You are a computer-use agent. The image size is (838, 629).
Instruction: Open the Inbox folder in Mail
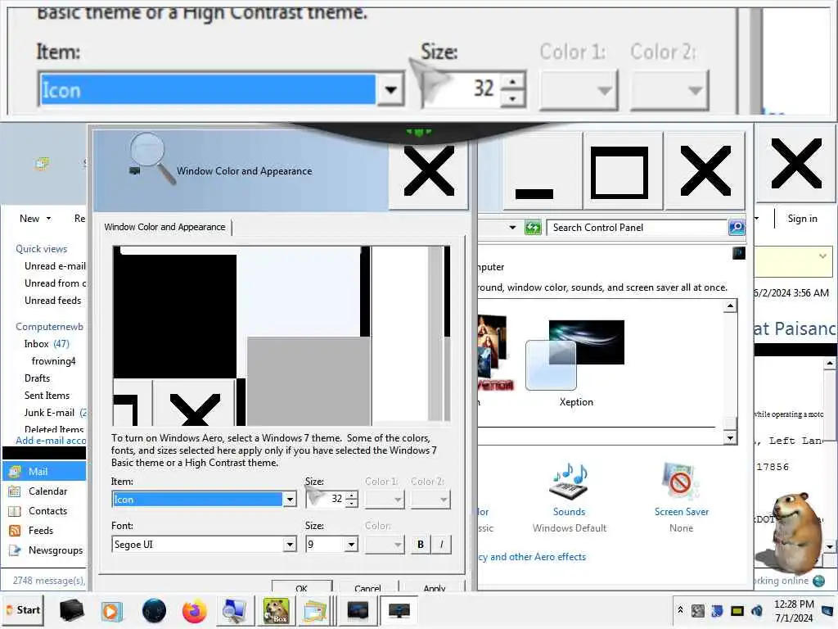pos(47,344)
